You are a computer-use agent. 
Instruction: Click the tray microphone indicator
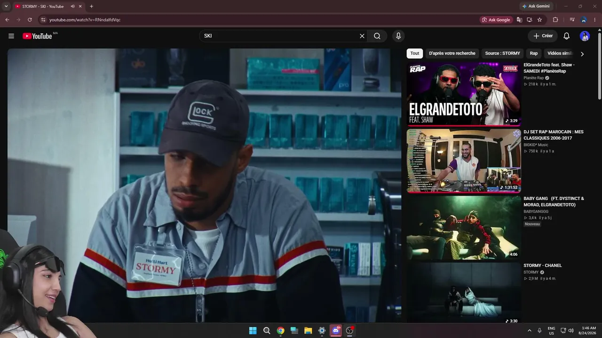click(539, 330)
